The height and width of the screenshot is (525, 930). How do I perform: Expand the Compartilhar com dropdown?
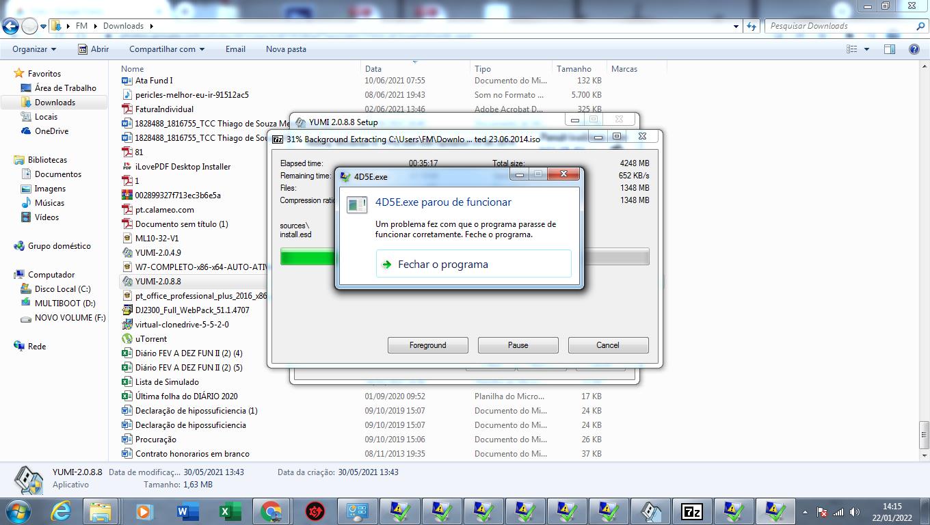pos(167,49)
